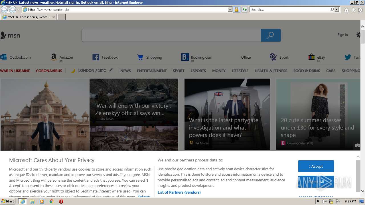View the London weather forecast
The image size is (365, 205).
[x=92, y=70]
